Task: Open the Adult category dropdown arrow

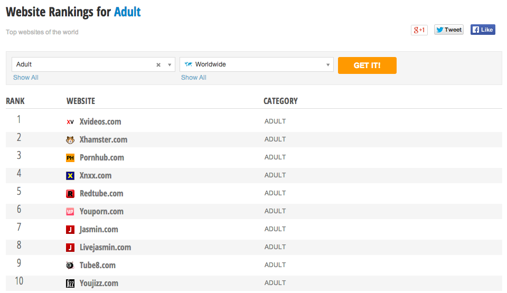Action: click(x=170, y=65)
